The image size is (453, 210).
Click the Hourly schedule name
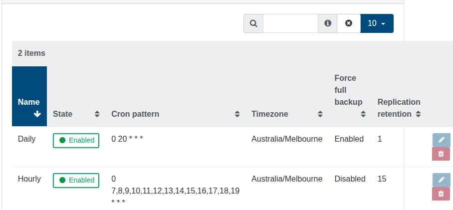click(29, 179)
